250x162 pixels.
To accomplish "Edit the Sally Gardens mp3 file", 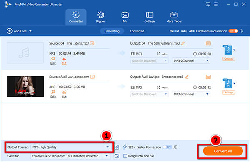I will pyautogui.click(x=53, y=61).
